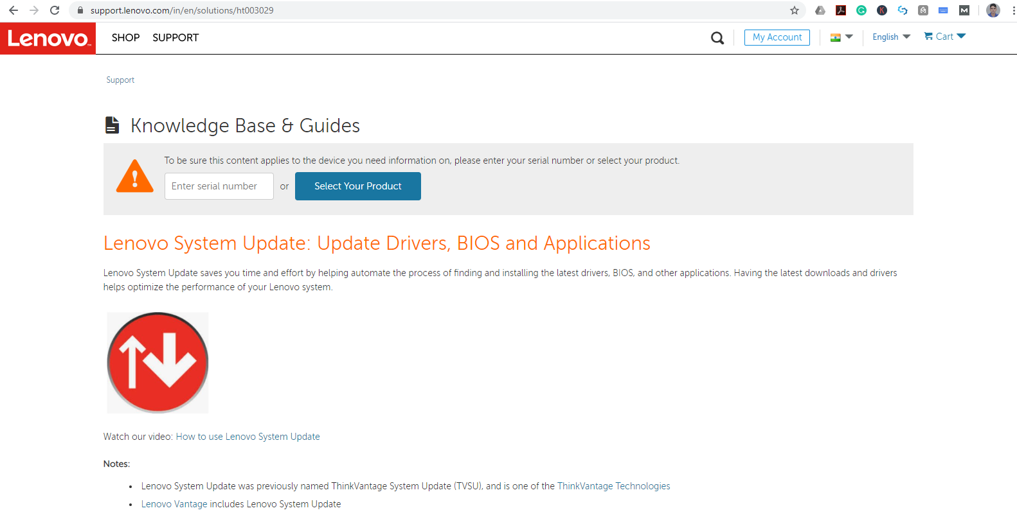Expand the Cart dropdown arrow

[961, 36]
